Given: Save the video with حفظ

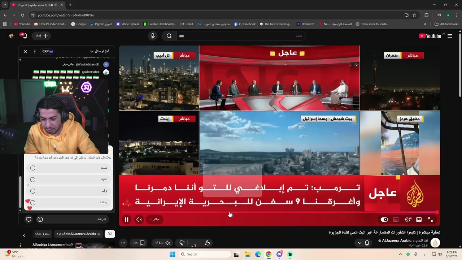Looking at the screenshot, I should click(x=139, y=243).
